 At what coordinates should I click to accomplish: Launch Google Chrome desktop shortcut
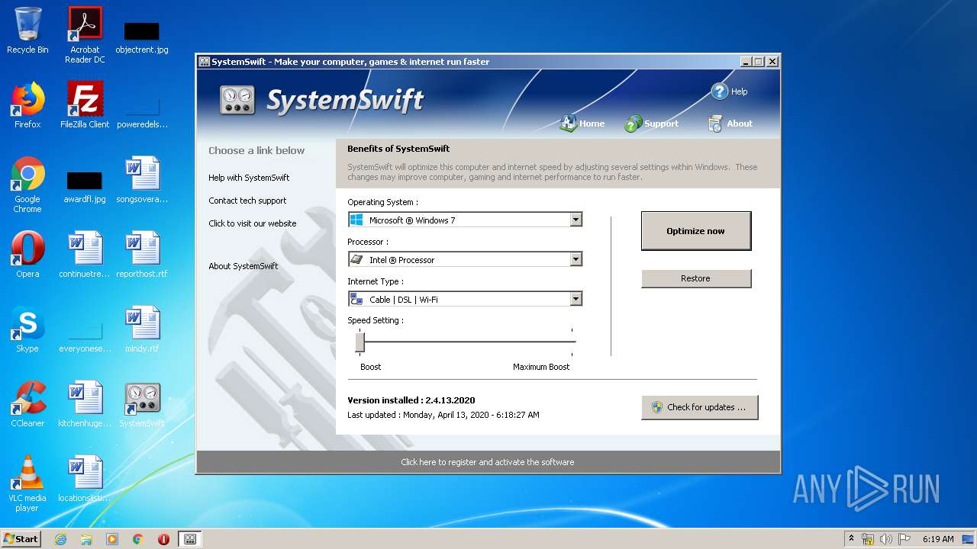pyautogui.click(x=27, y=185)
